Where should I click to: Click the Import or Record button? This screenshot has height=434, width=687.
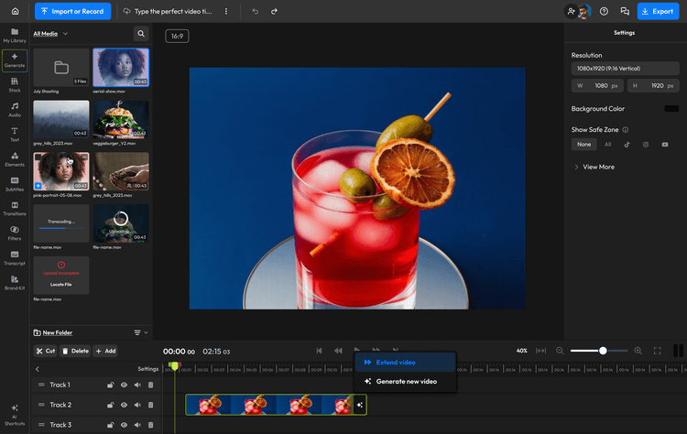click(73, 12)
